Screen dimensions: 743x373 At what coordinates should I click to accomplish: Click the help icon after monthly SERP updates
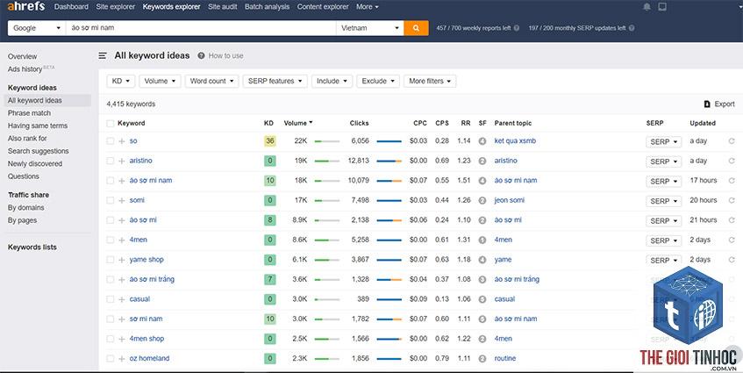click(x=632, y=28)
